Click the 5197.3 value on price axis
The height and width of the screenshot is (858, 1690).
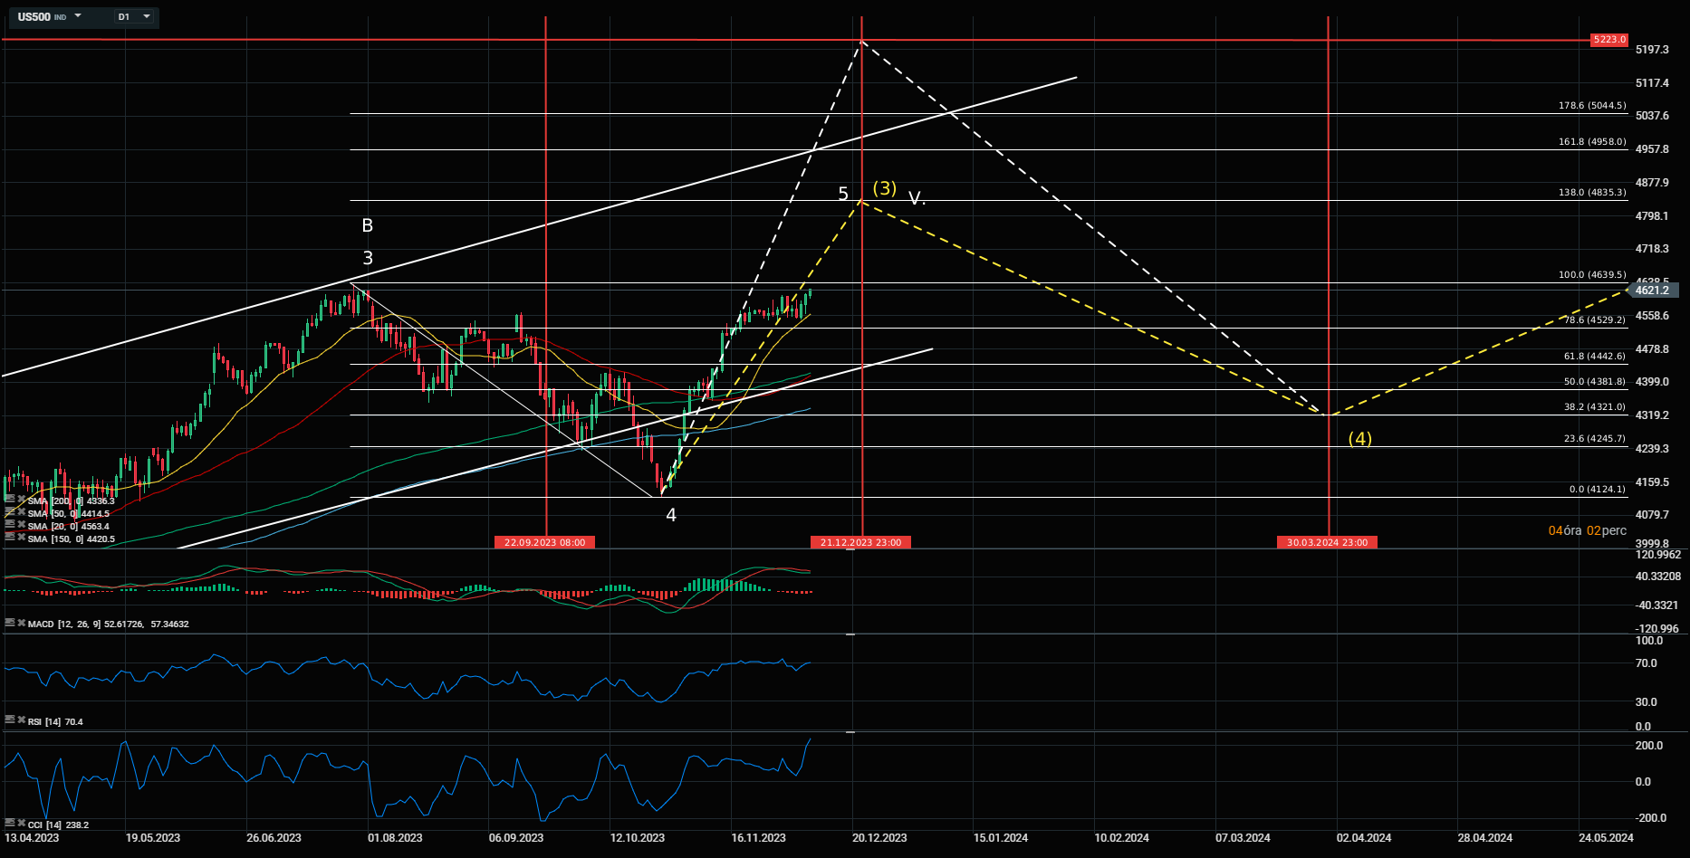(1652, 50)
